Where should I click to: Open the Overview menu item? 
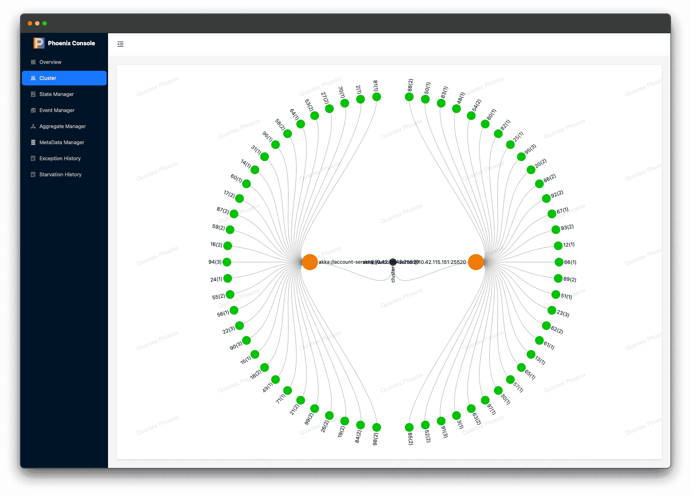click(x=64, y=62)
